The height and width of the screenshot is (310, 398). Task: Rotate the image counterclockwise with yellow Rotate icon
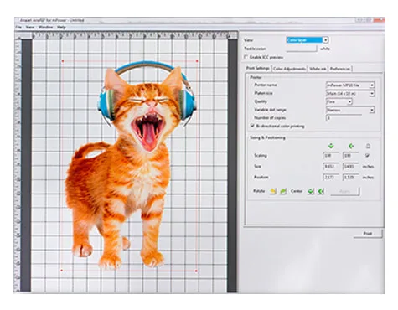[273, 191]
